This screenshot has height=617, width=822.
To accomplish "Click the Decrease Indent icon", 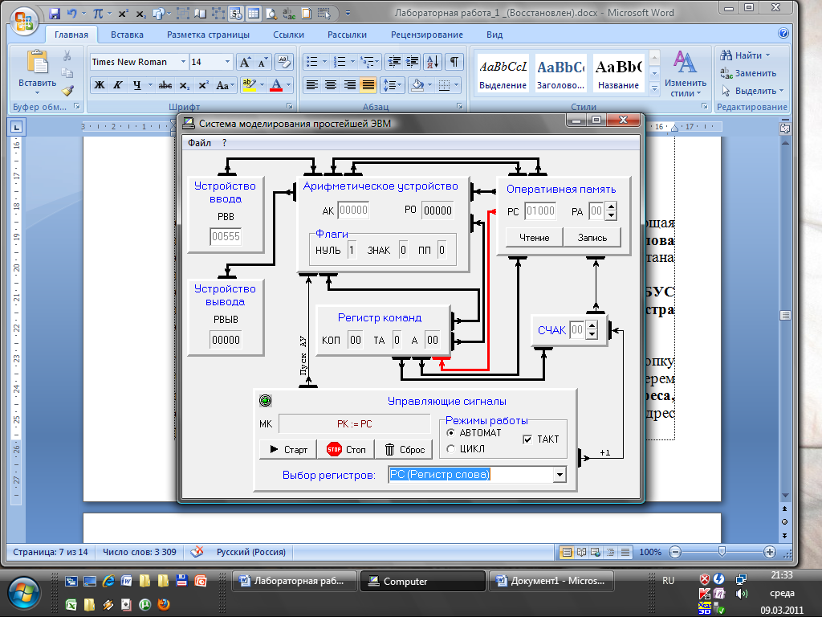I will pyautogui.click(x=393, y=63).
